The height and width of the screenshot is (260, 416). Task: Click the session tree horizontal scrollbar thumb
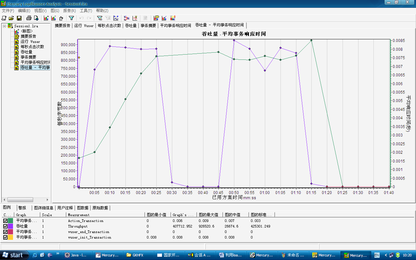tap(20, 200)
